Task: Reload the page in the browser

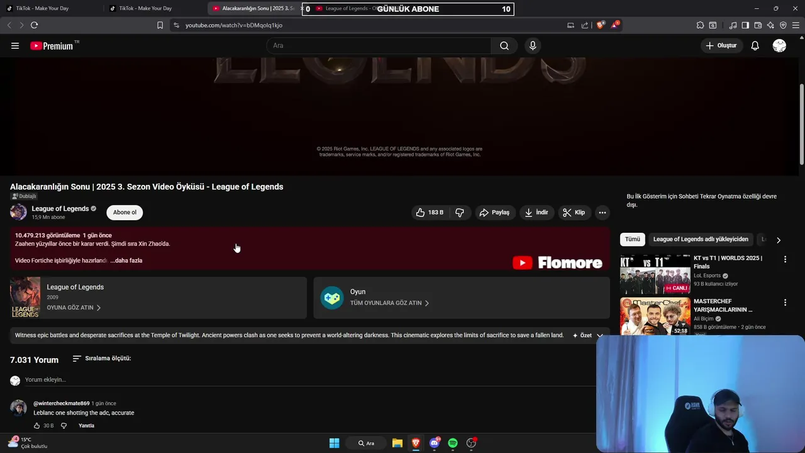Action: tap(34, 25)
